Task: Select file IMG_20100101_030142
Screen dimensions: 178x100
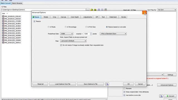Action: click(x=11, y=16)
